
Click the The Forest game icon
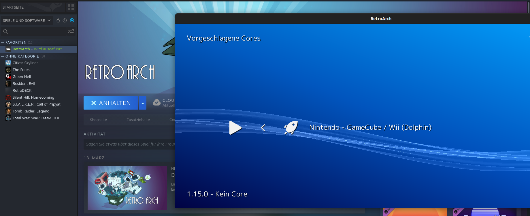[8, 70]
